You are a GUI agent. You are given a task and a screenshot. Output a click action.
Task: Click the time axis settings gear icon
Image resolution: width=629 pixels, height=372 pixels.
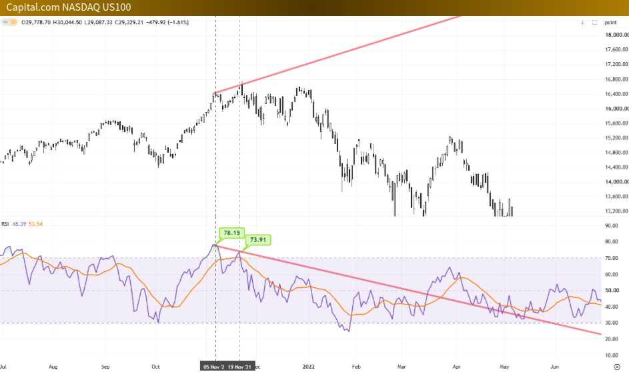pos(617,367)
